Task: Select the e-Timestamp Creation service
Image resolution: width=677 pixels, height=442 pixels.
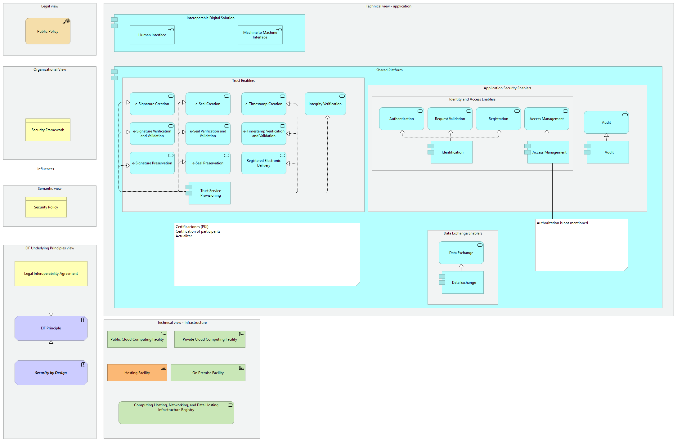Action: pyautogui.click(x=264, y=104)
